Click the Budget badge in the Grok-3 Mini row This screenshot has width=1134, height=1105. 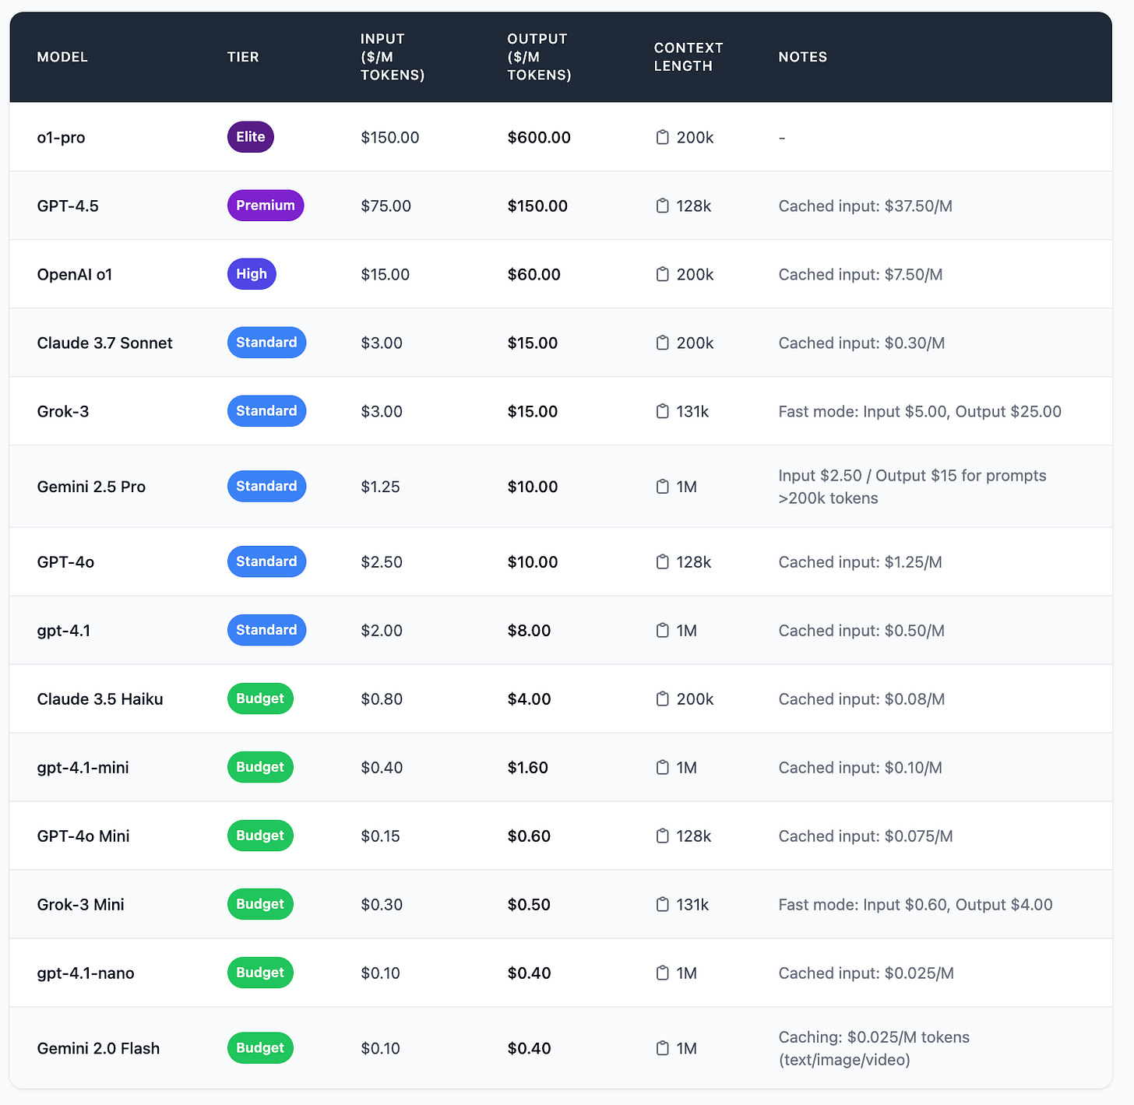260,904
